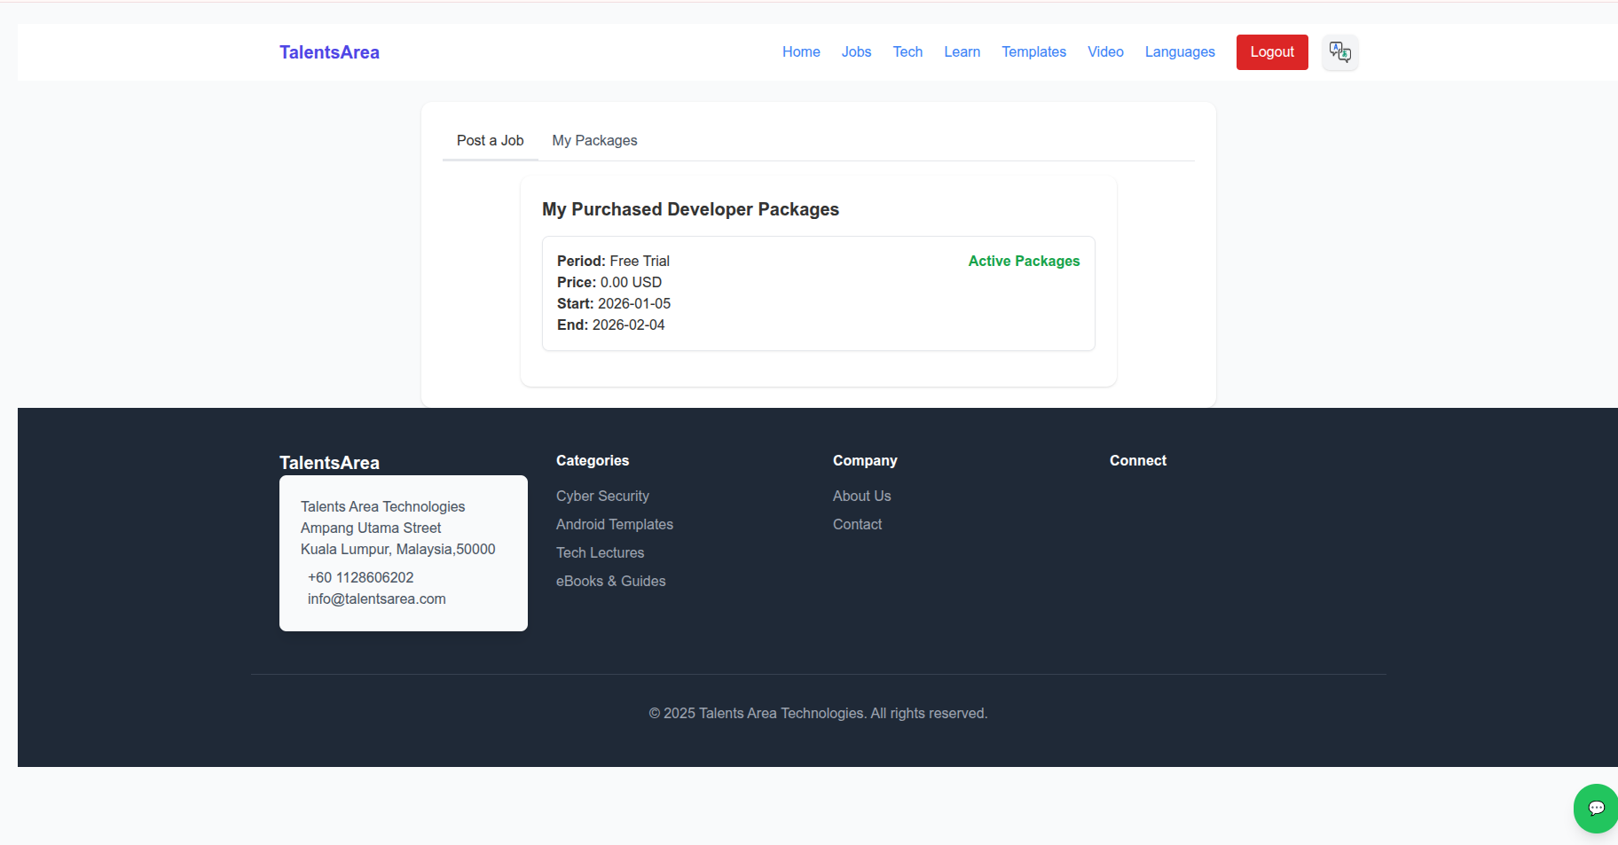Image resolution: width=1618 pixels, height=845 pixels.
Task: Open the Cyber Security category link
Action: pyautogui.click(x=602, y=496)
